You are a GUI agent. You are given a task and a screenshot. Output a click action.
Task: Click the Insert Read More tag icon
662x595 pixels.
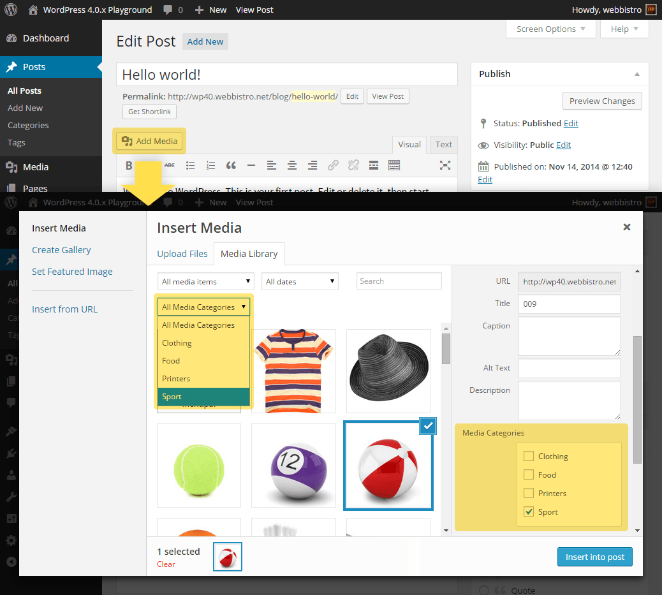(x=374, y=166)
